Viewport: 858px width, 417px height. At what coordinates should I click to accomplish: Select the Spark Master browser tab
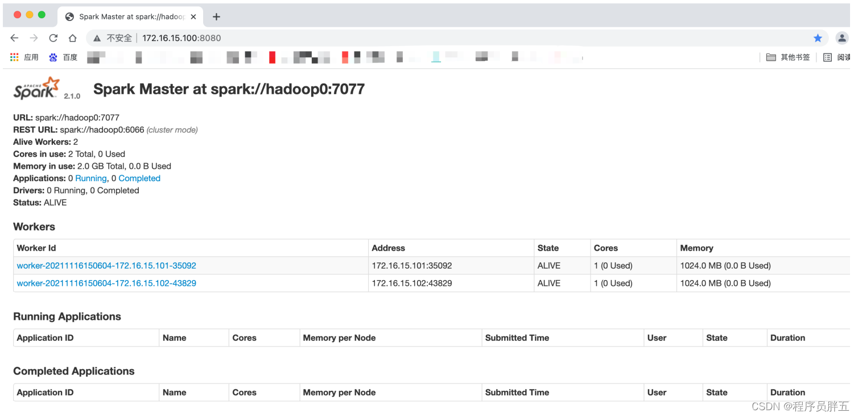(130, 16)
